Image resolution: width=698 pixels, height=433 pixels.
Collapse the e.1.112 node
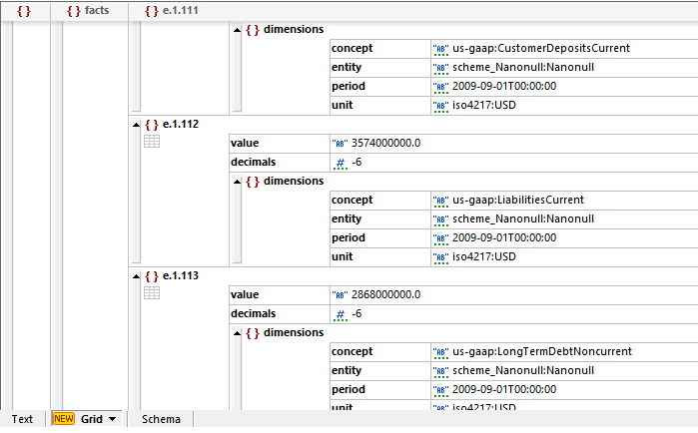137,125
